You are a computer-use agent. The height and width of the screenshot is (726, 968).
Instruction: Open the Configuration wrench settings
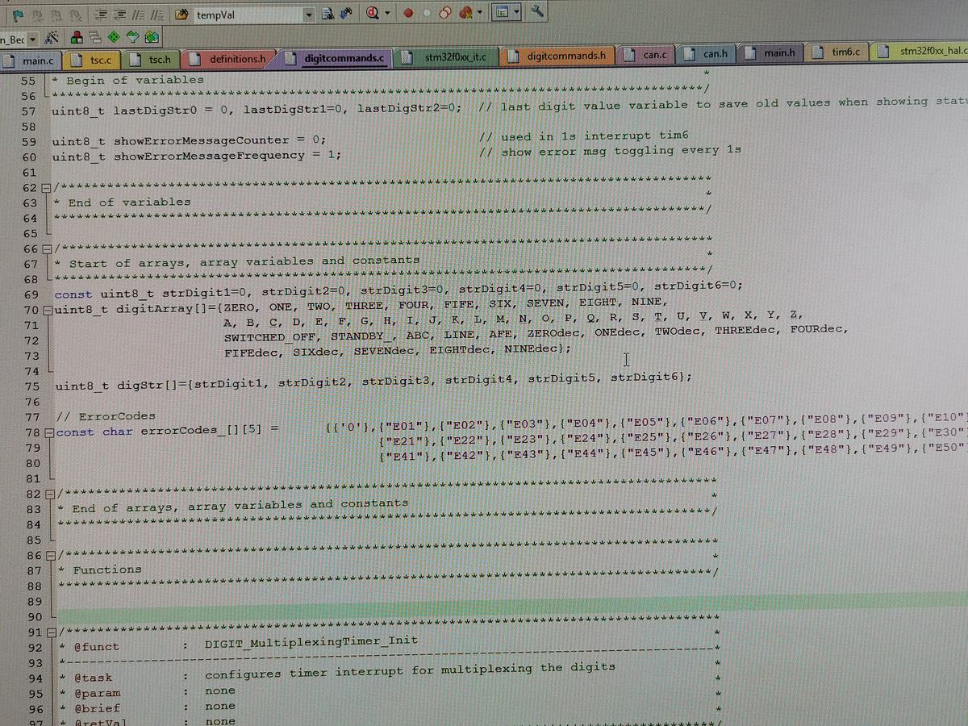point(537,11)
